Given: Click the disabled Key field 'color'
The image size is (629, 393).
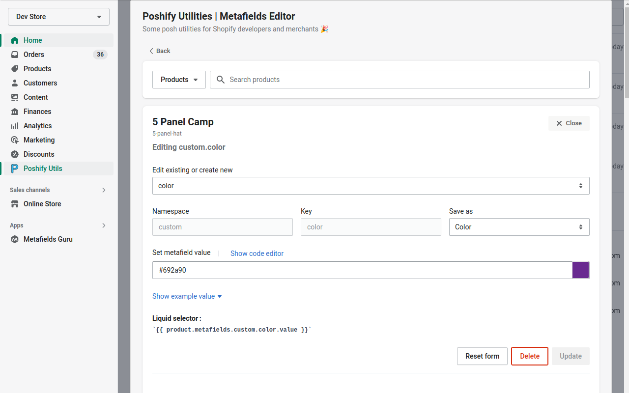Looking at the screenshot, I should coord(371,227).
